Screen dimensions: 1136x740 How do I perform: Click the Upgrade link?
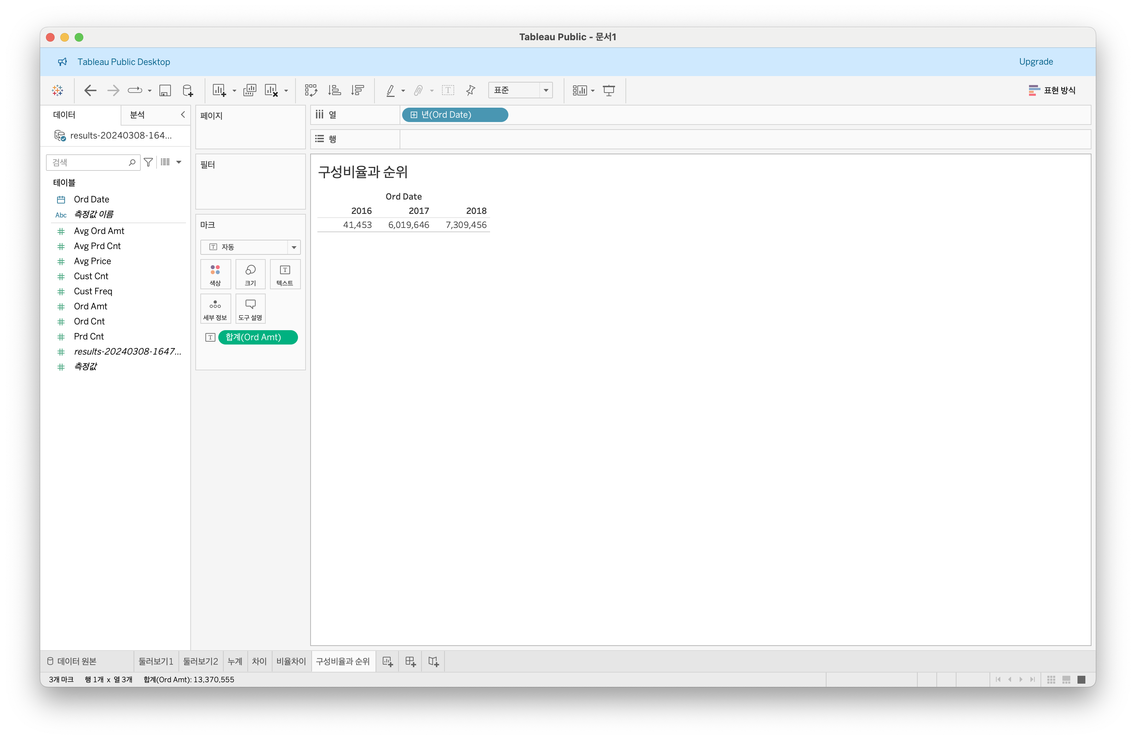pos(1036,62)
